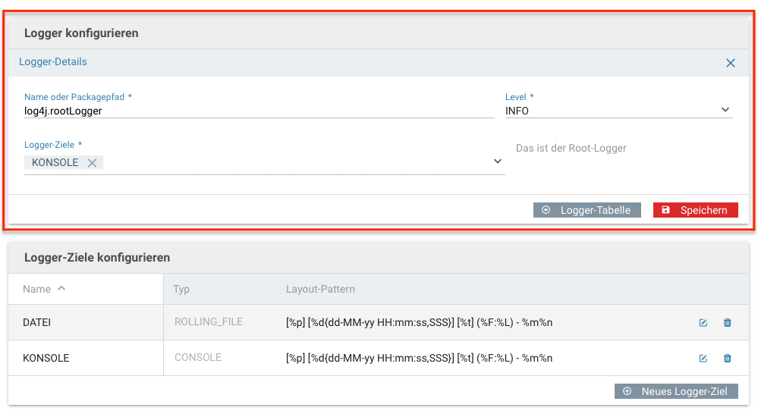Image resolution: width=758 pixels, height=417 pixels.
Task: Close the Logger-Details panel with X
Action: 730,63
